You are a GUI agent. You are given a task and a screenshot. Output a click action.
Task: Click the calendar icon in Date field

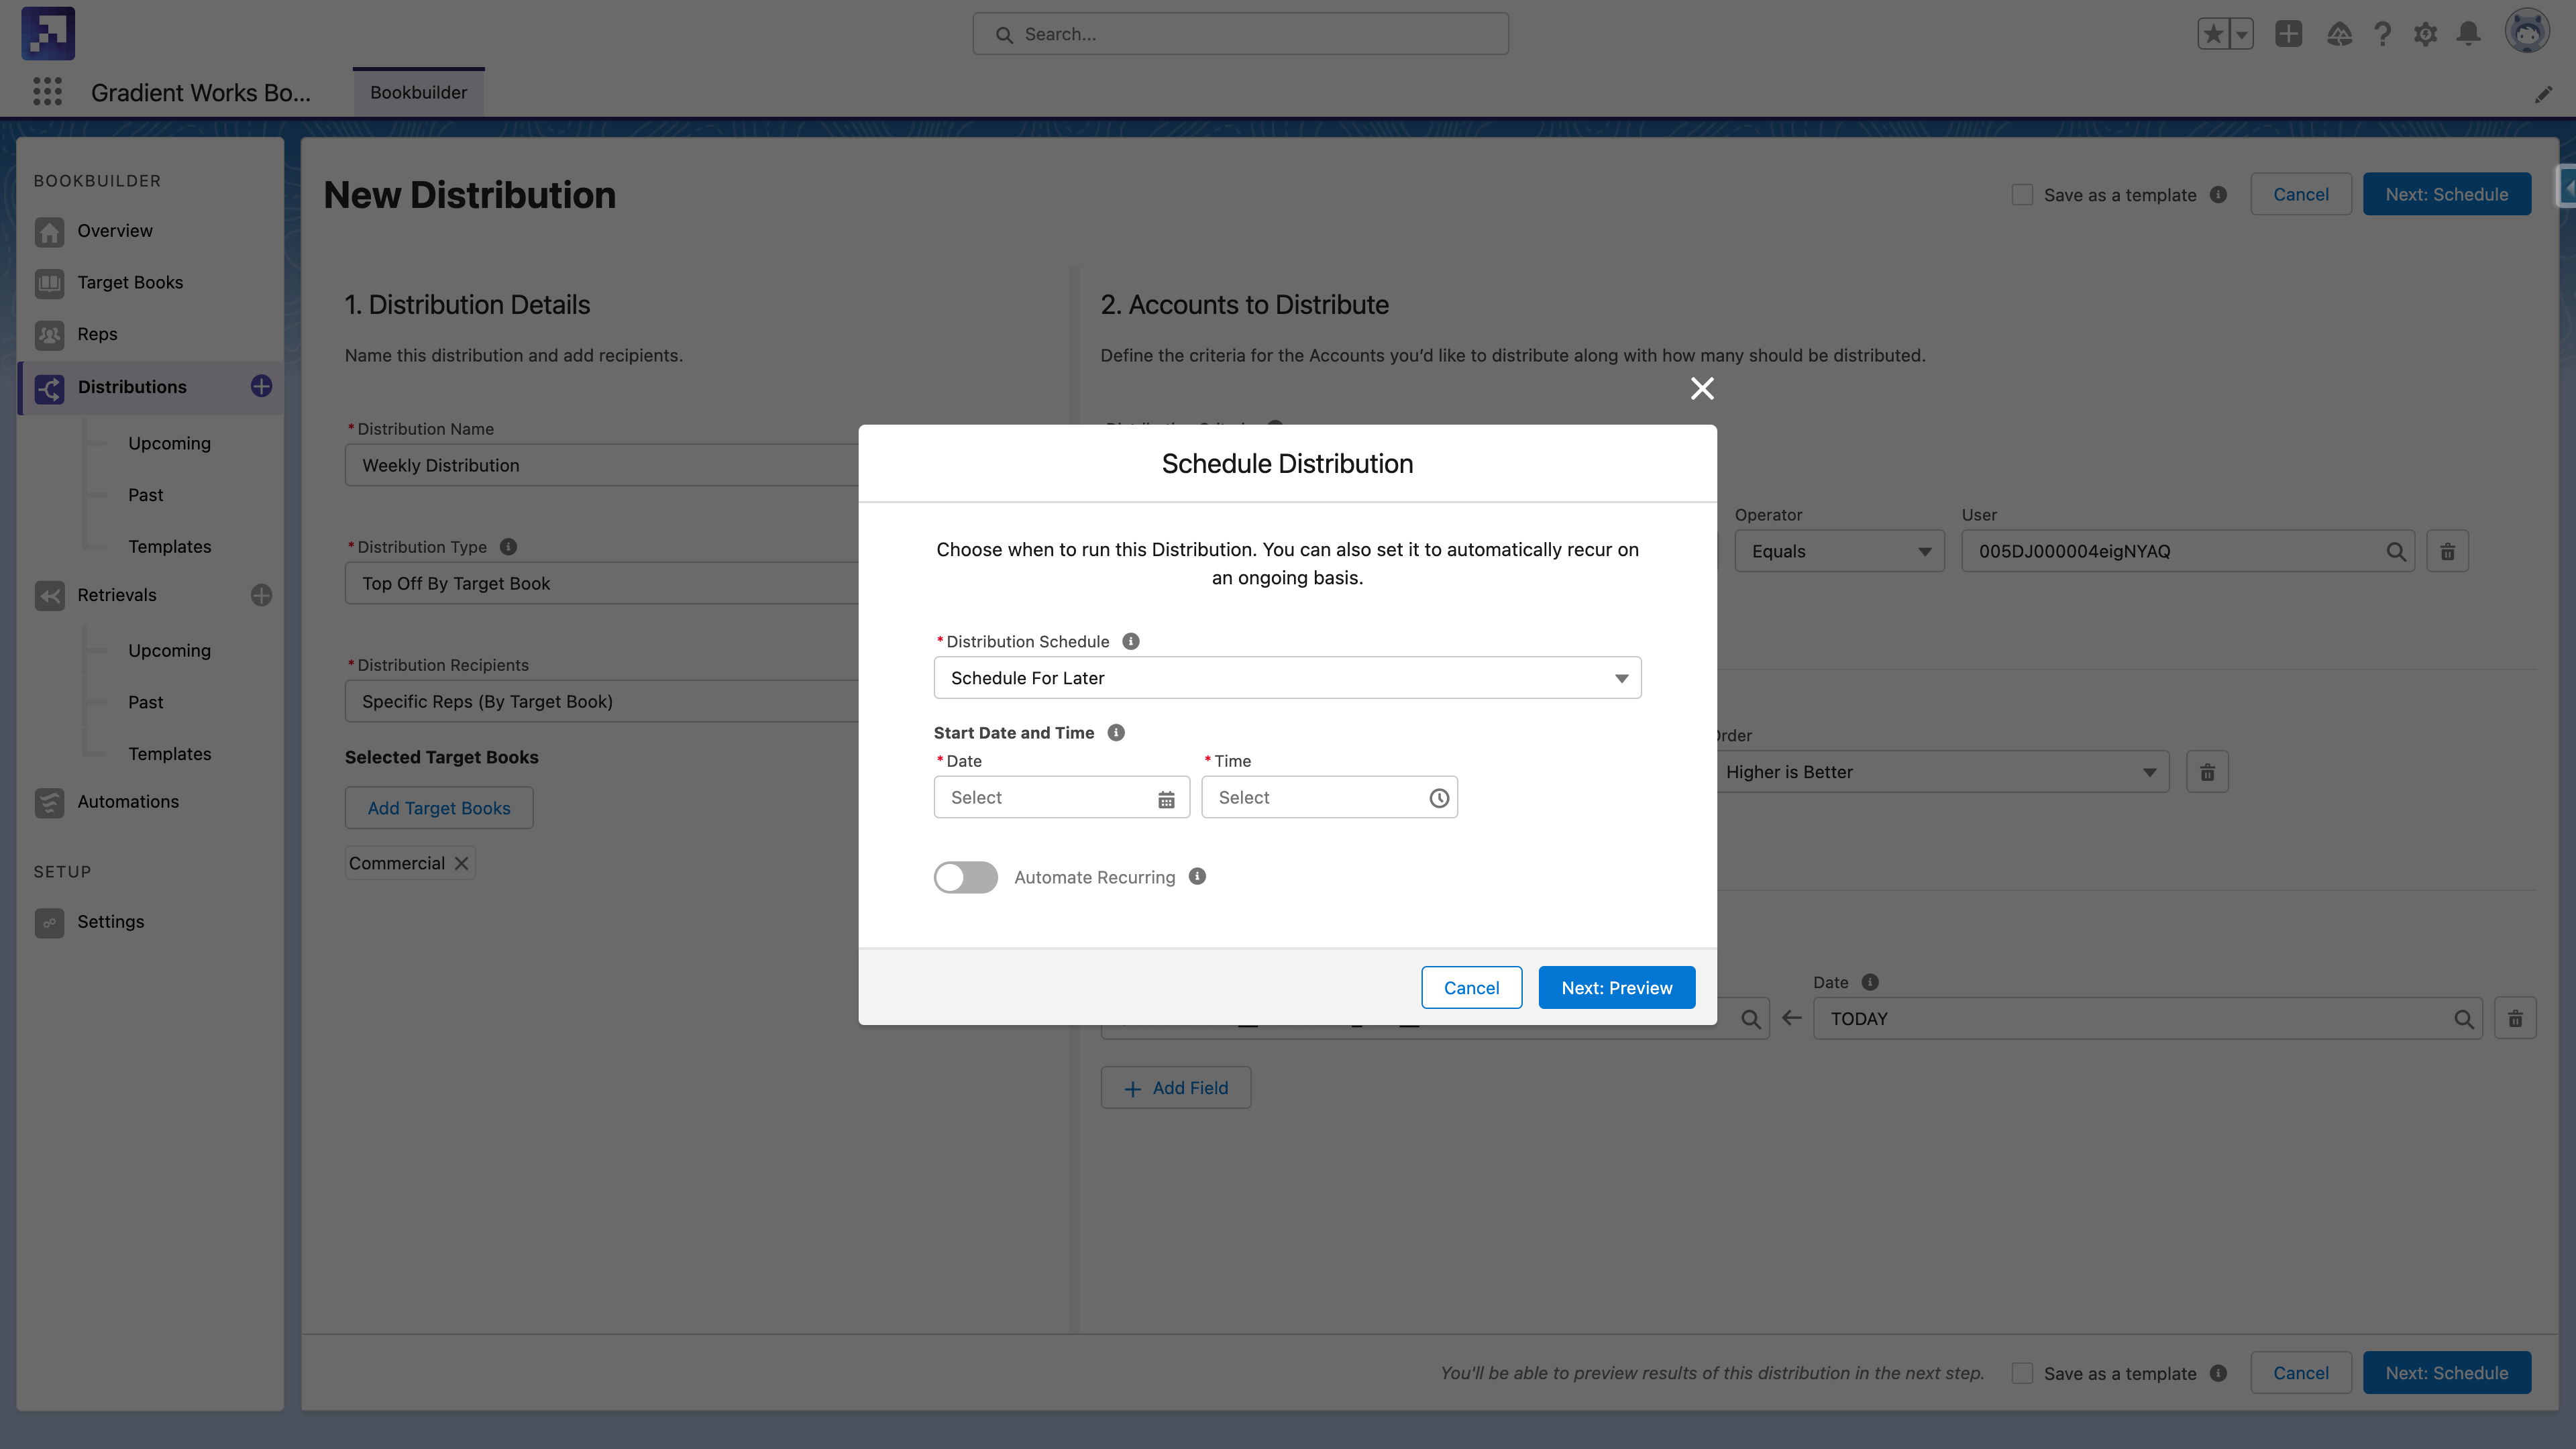[1166, 798]
